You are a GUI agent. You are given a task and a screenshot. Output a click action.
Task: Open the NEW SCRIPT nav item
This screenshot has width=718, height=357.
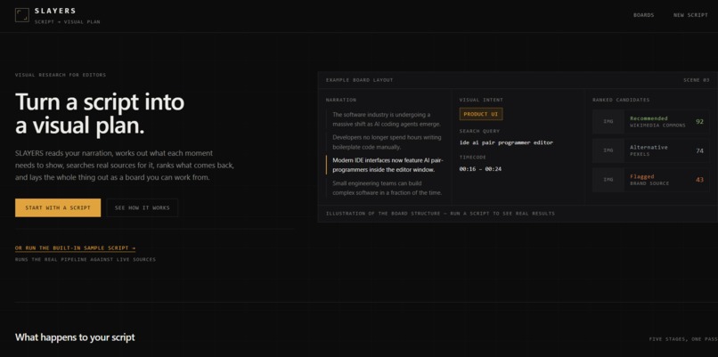(x=690, y=15)
